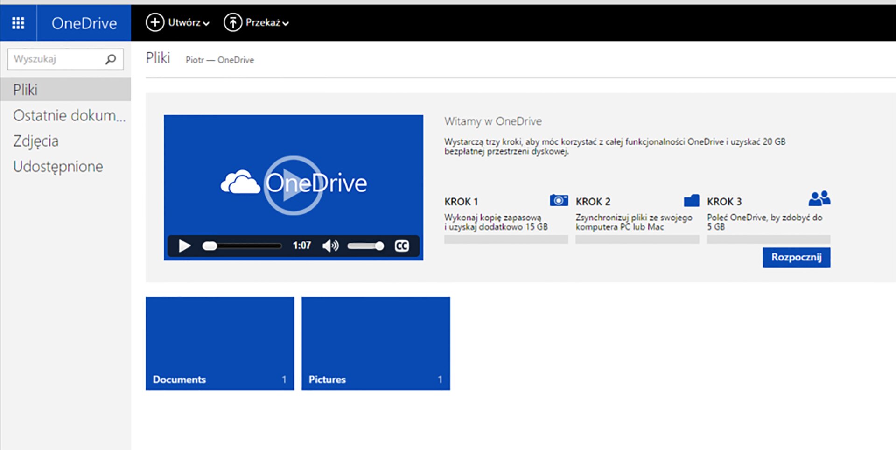
Task: Click the 'KROK 1' label
Action: tap(461, 202)
